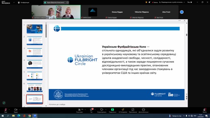
Task: Click the green Share screen button
Action: (x=112, y=110)
